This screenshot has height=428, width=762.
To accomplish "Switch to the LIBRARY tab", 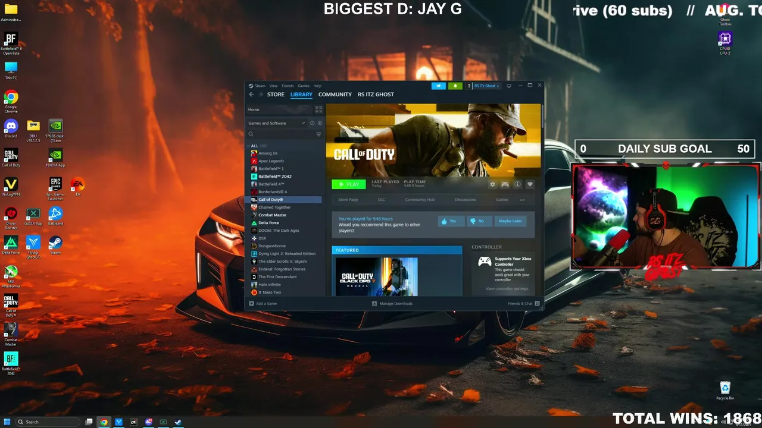I will coord(301,95).
